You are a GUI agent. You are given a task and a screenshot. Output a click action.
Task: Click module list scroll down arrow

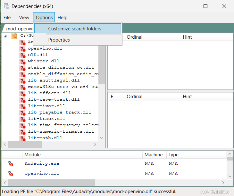230,176
